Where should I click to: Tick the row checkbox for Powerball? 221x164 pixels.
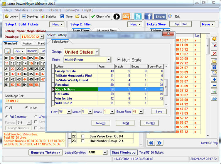[x=53, y=85]
